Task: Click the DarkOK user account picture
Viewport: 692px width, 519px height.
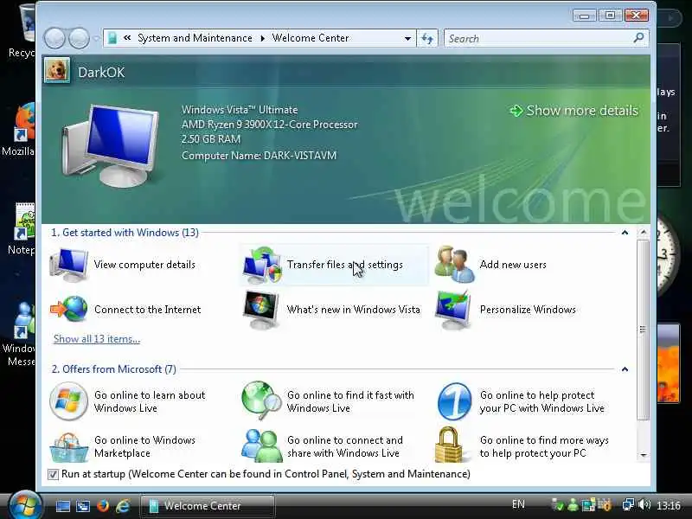Action: coord(57,70)
